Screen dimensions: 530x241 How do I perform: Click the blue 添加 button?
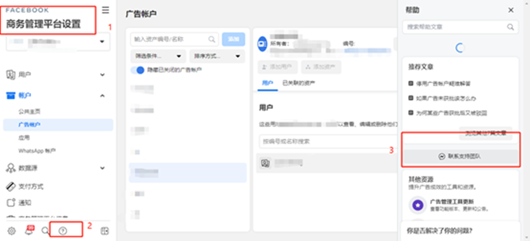pyautogui.click(x=233, y=39)
